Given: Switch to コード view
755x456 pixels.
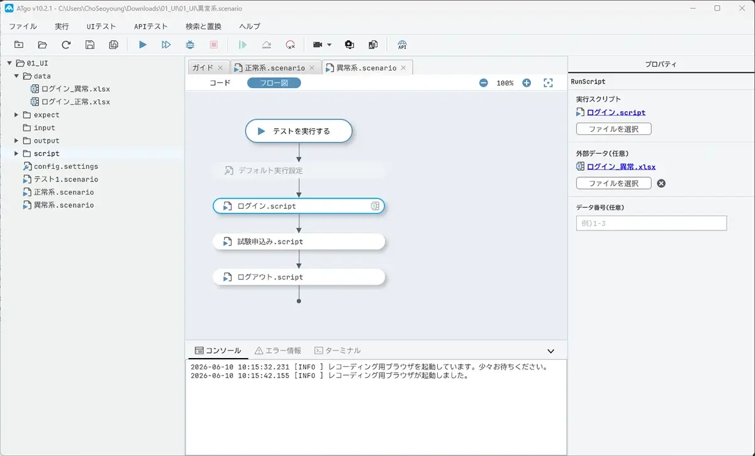Looking at the screenshot, I should [220, 83].
